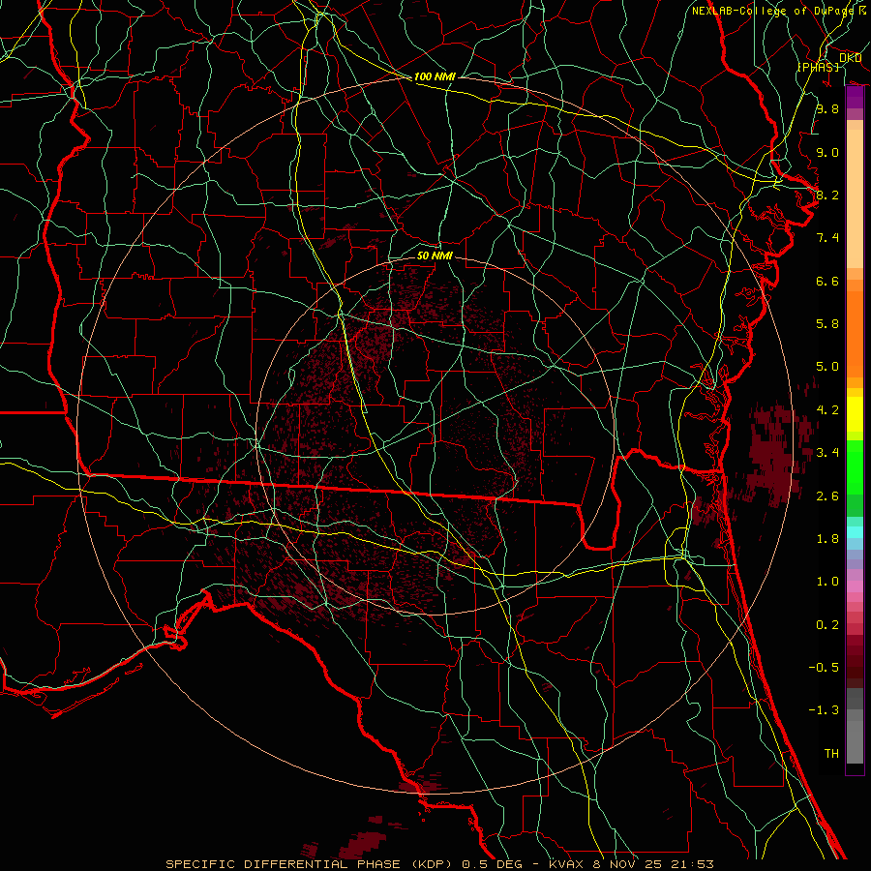Click the TH label on the color scale
Viewport: 871px width, 871px height.
click(x=831, y=754)
